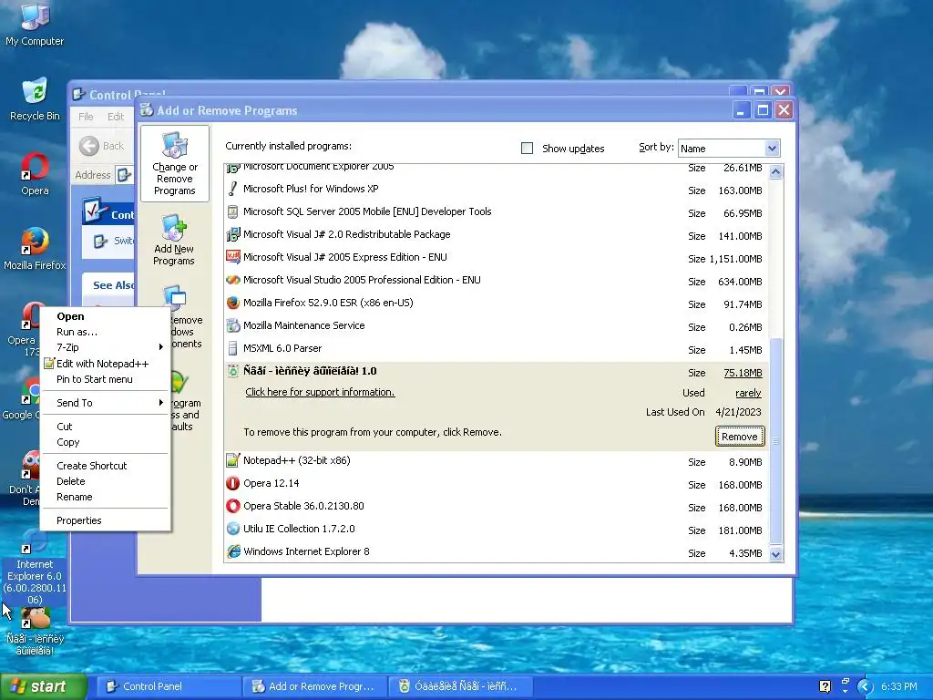Viewport: 933px width, 700px height.
Task: Click the Microsoft Plus! for Windows XP icon
Action: [232, 190]
